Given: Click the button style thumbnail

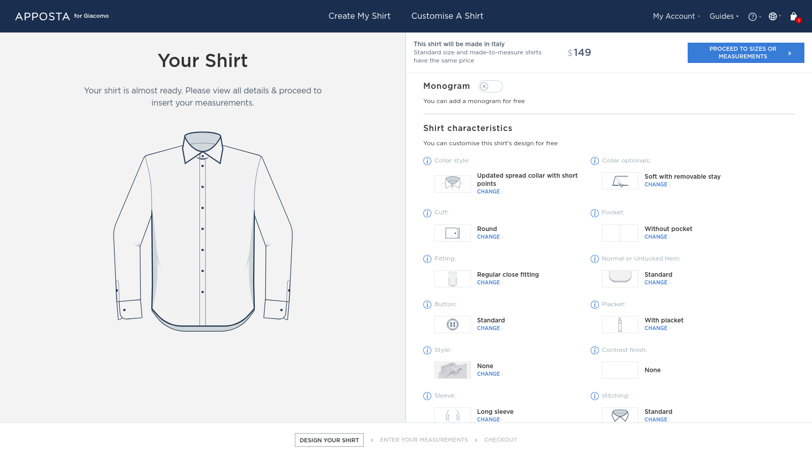Looking at the screenshot, I should pos(452,324).
